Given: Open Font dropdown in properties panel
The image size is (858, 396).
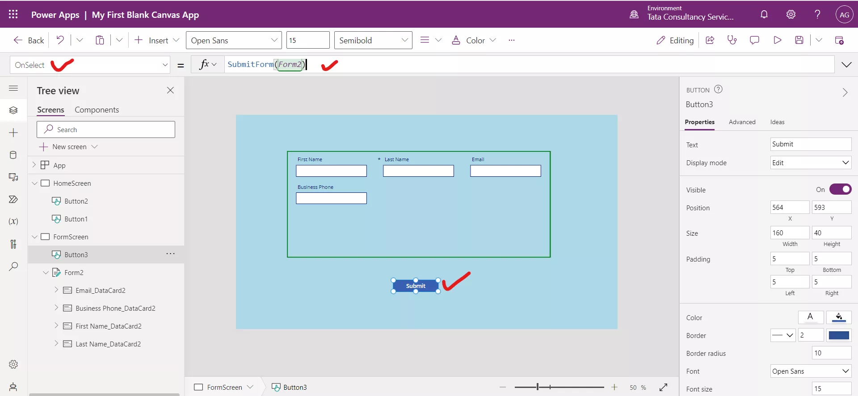Looking at the screenshot, I should click(x=811, y=371).
